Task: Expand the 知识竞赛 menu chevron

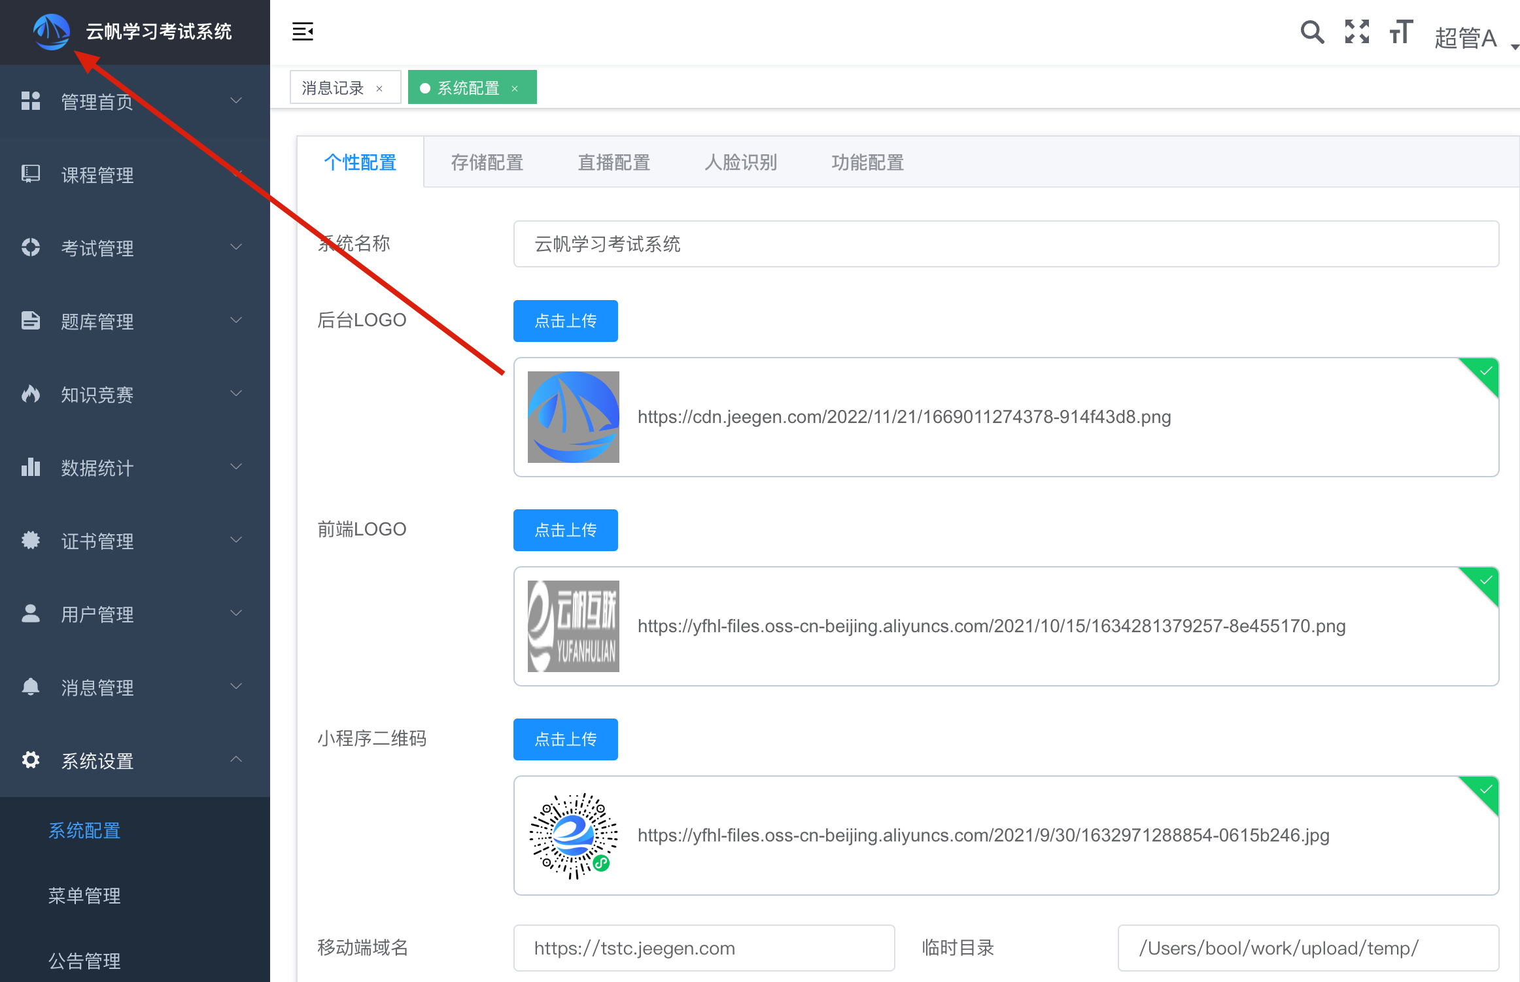Action: (x=236, y=394)
